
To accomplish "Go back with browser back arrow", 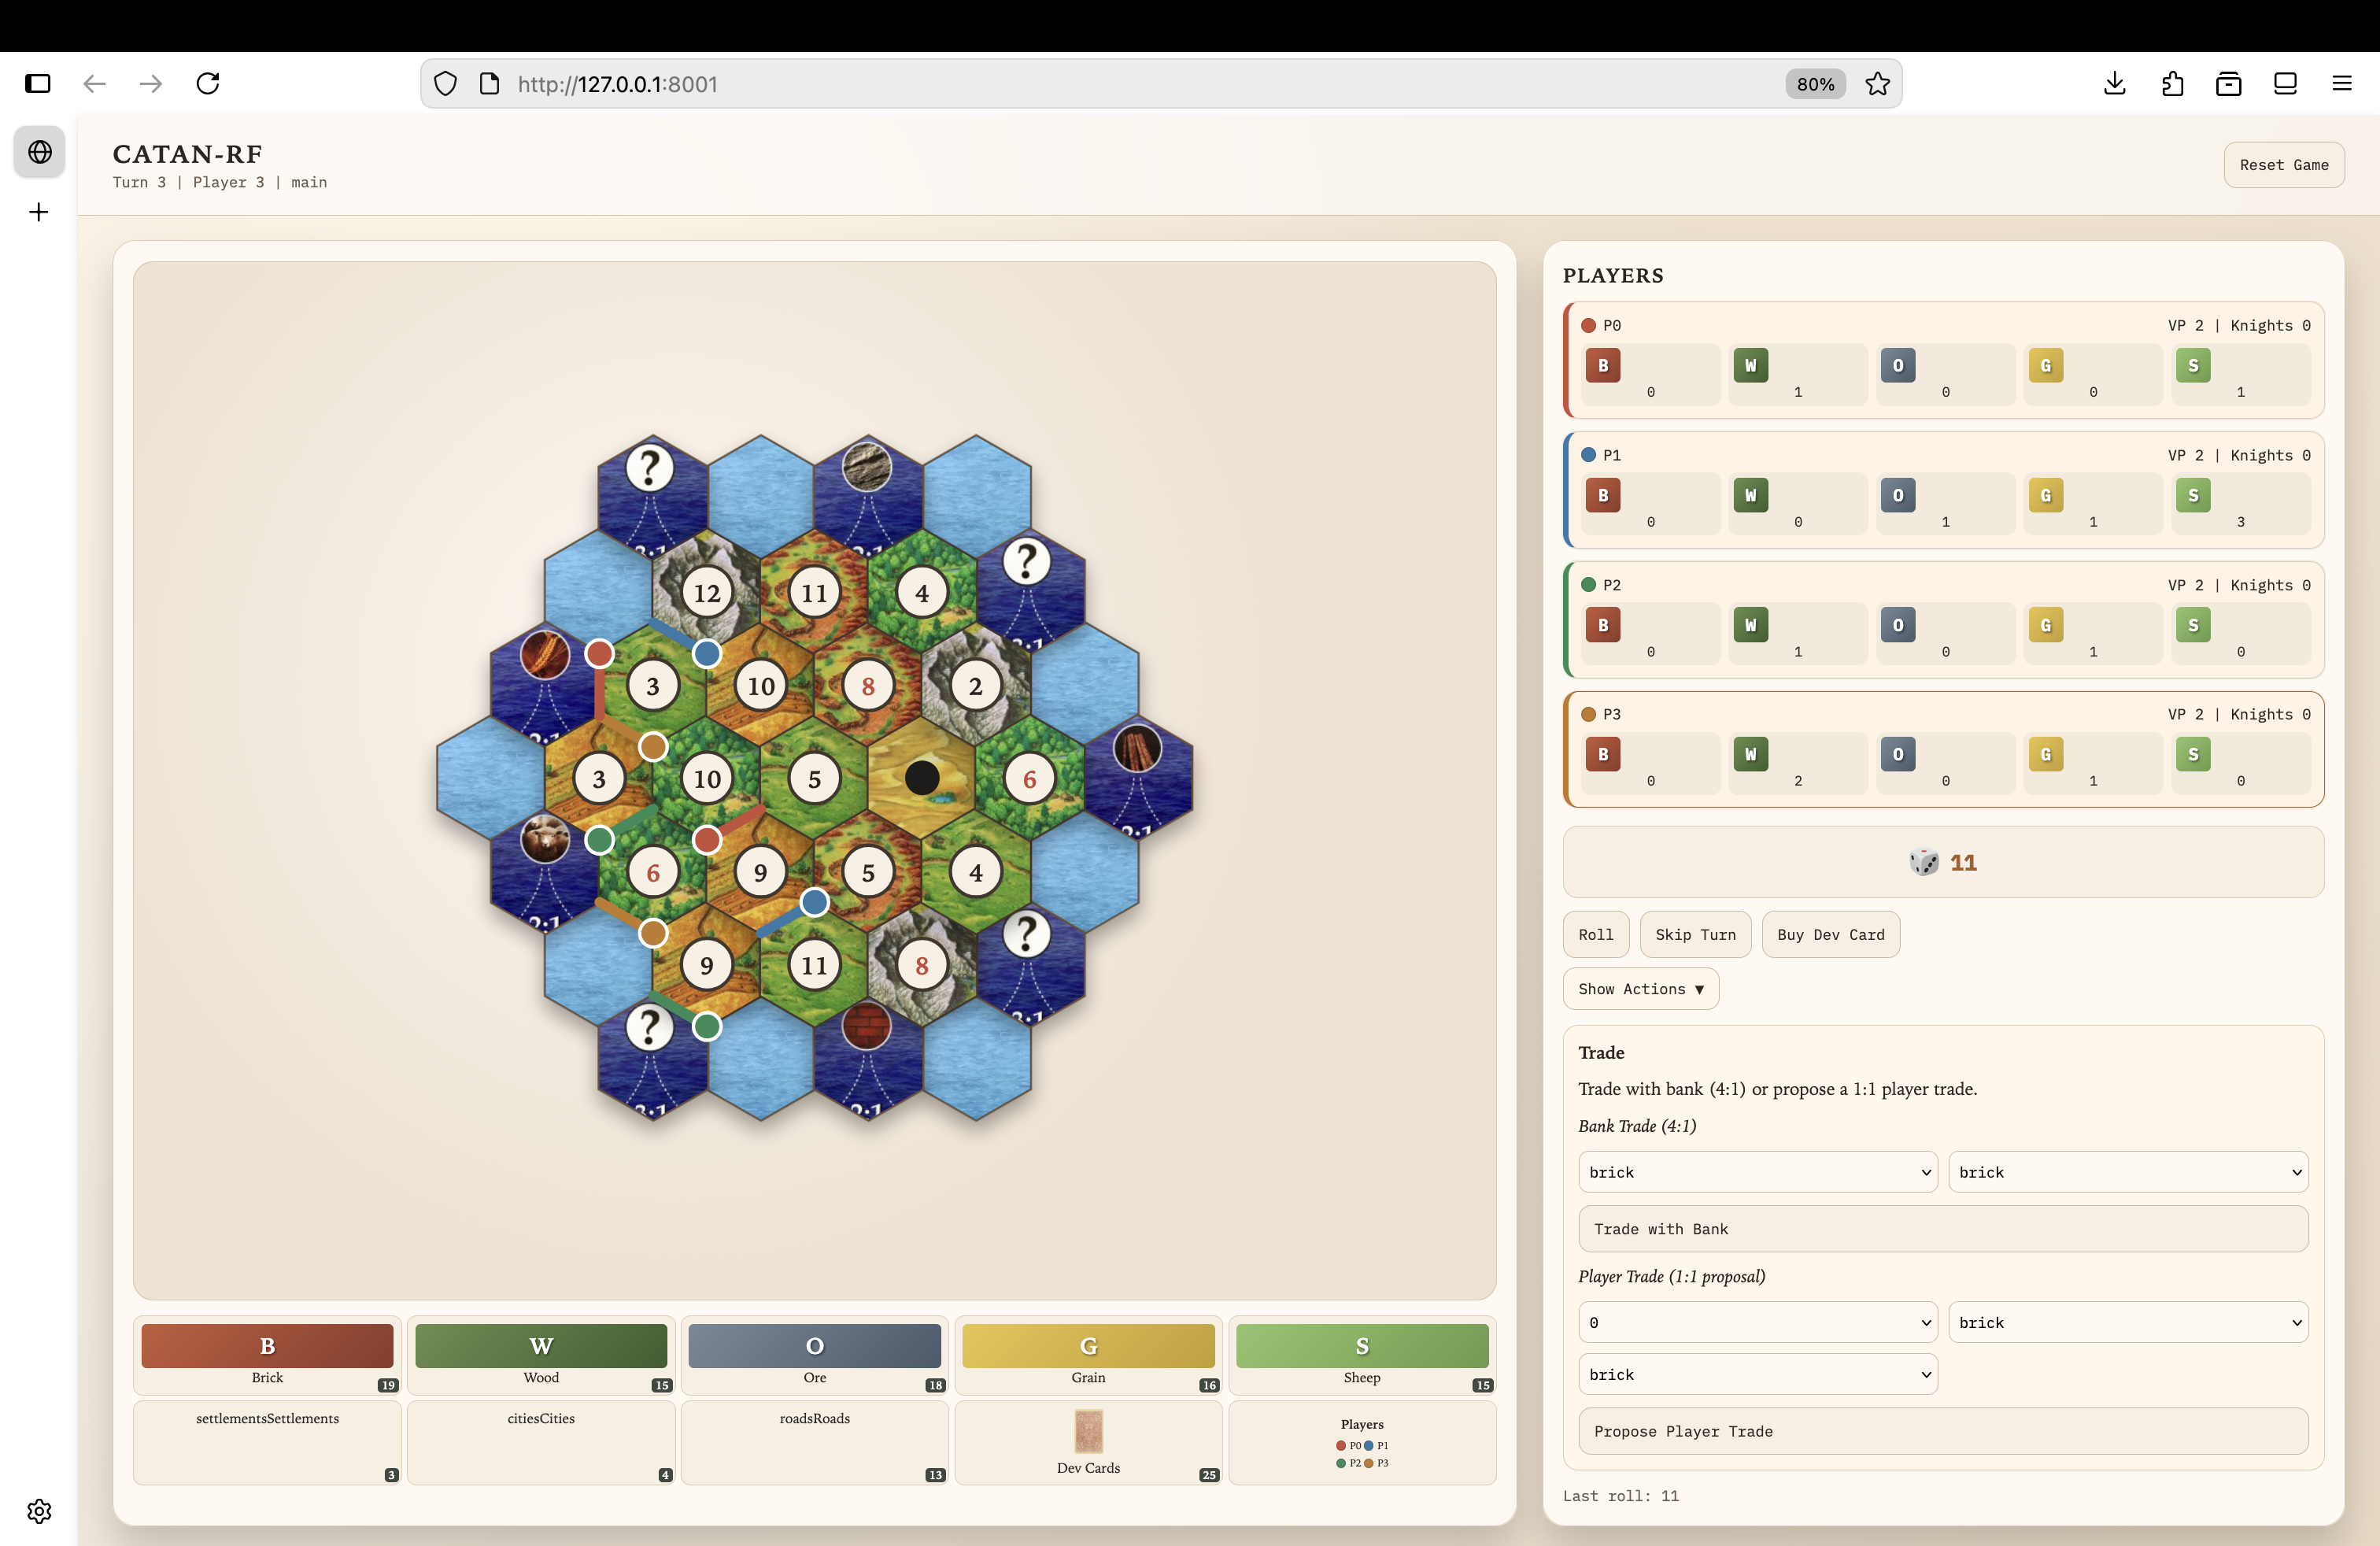I will click(94, 84).
